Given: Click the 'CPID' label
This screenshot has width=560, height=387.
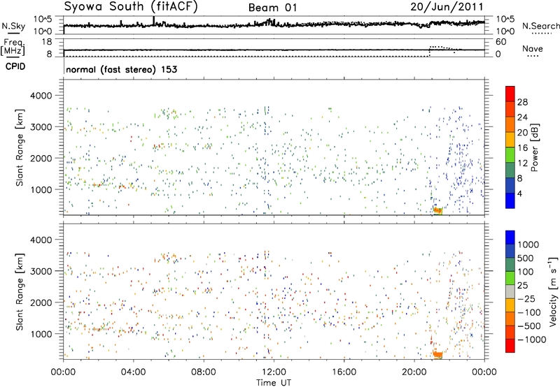Looking at the screenshot, I should click(15, 66).
